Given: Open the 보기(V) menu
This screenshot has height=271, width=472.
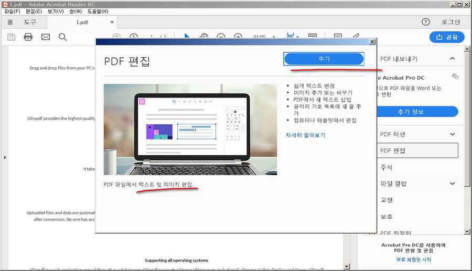Looking at the screenshot, I should coord(56,12).
